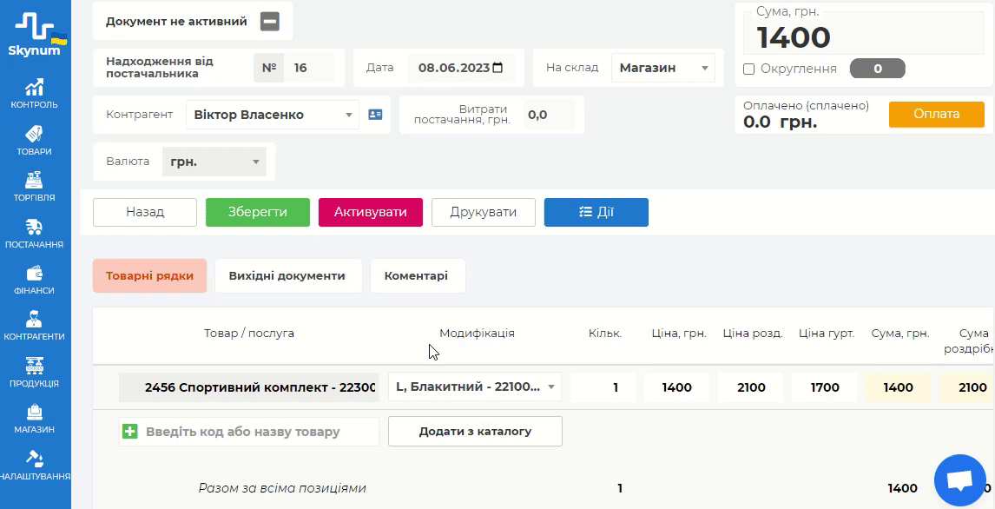Click the orange Оплата button
995x509 pixels.
[936, 115]
